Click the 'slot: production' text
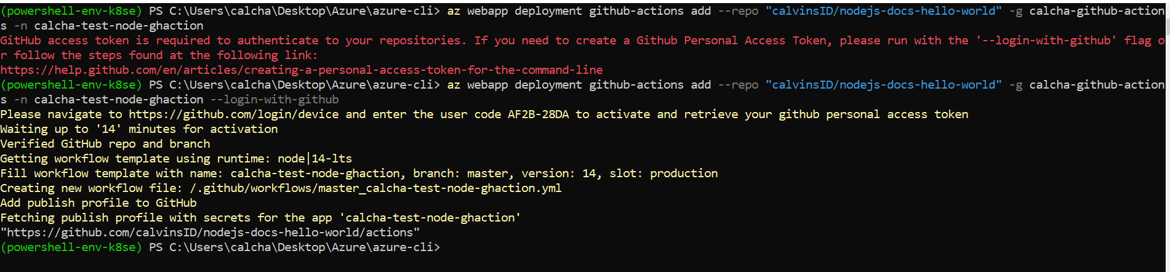 click(663, 174)
